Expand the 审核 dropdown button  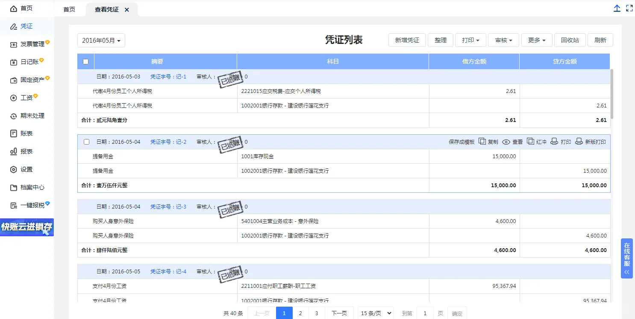point(504,40)
